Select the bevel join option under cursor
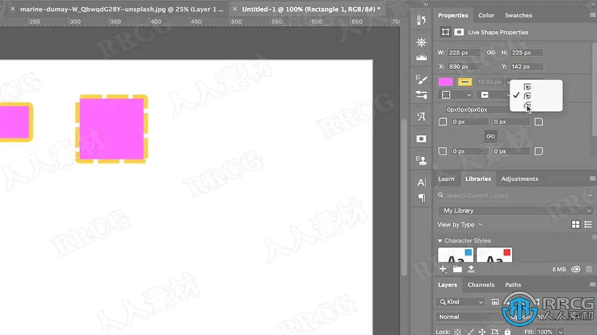Screen dimensions: 597x335 tap(528, 106)
